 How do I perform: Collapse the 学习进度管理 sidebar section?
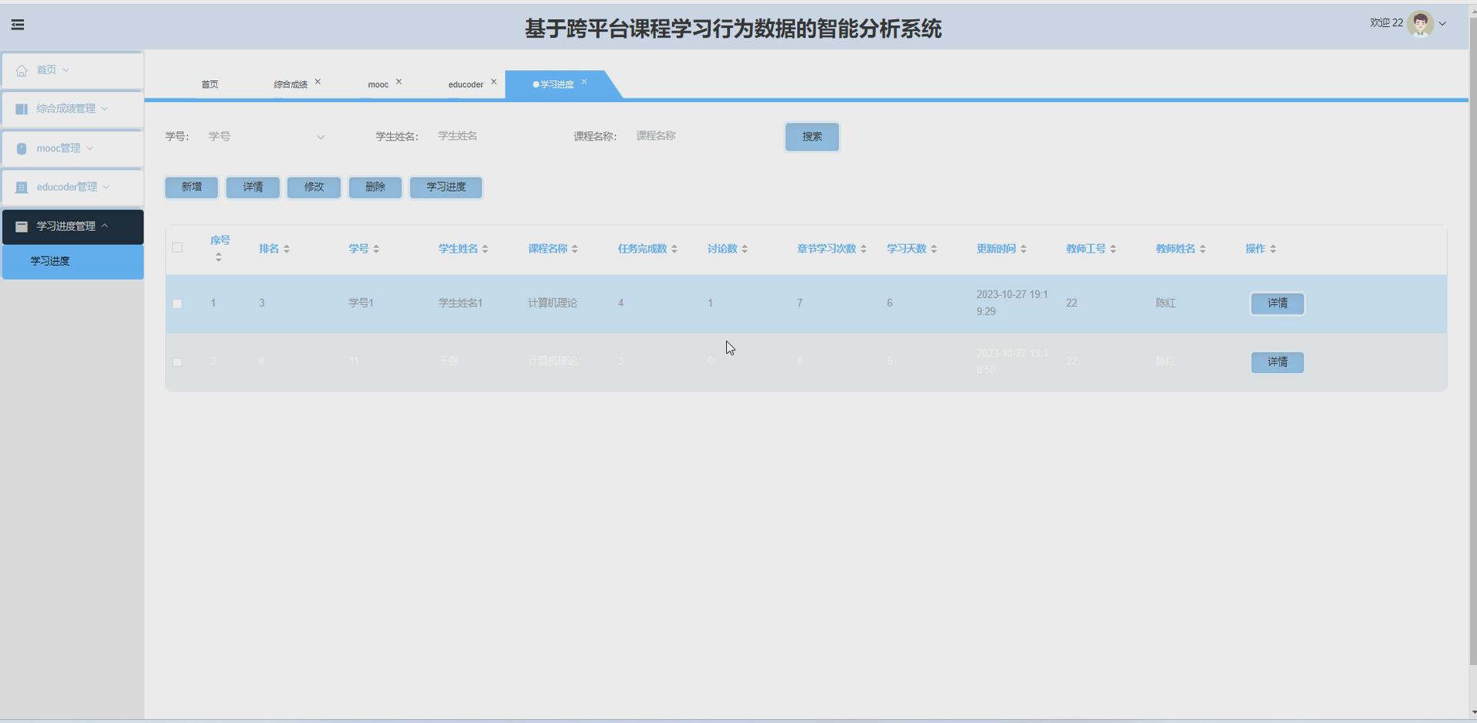(105, 226)
